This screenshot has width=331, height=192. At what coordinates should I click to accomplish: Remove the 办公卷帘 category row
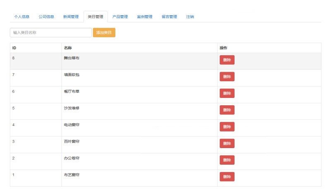[227, 160]
